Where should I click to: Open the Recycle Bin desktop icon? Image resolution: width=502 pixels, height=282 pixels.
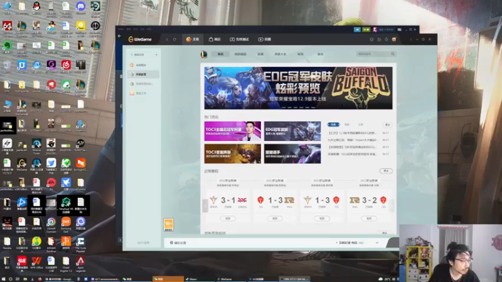pyautogui.click(x=7, y=66)
